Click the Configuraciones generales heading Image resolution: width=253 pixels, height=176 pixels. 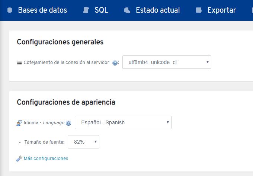tap(60, 42)
